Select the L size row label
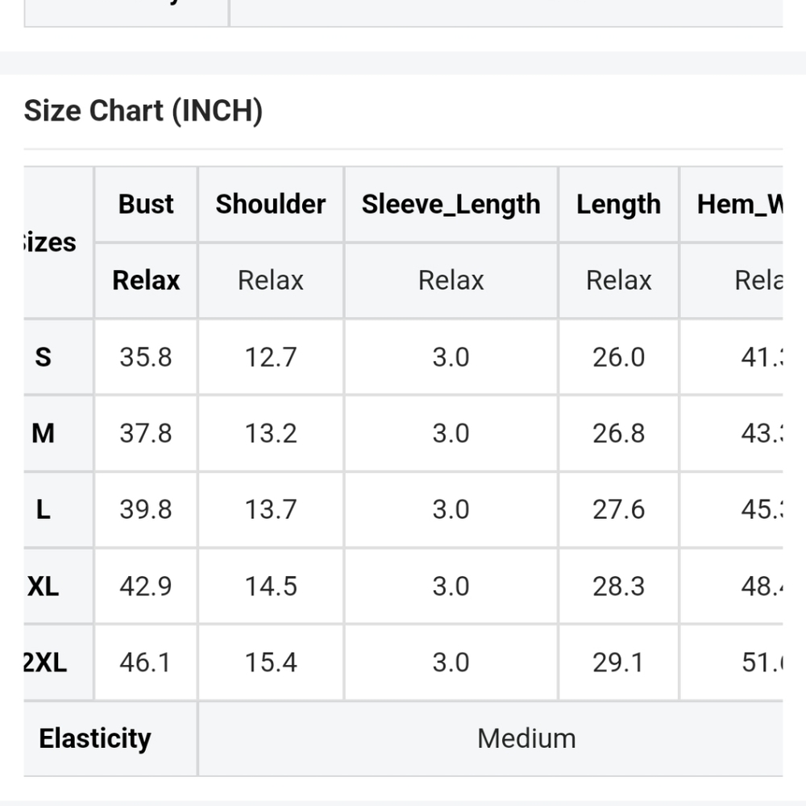 coord(44,509)
